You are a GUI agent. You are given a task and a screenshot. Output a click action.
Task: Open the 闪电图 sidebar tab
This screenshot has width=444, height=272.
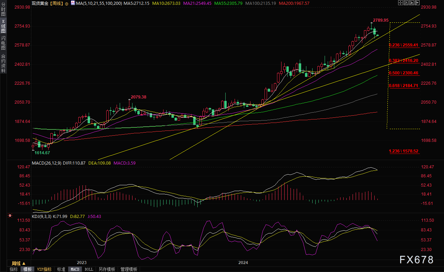coord(3,43)
